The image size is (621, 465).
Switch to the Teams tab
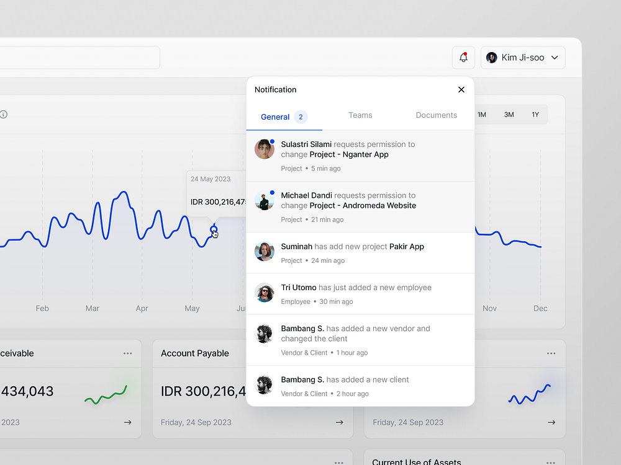[x=360, y=115]
